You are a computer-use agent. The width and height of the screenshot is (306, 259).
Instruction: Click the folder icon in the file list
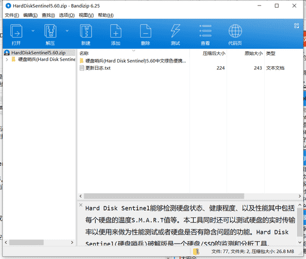pyautogui.click(x=82, y=61)
